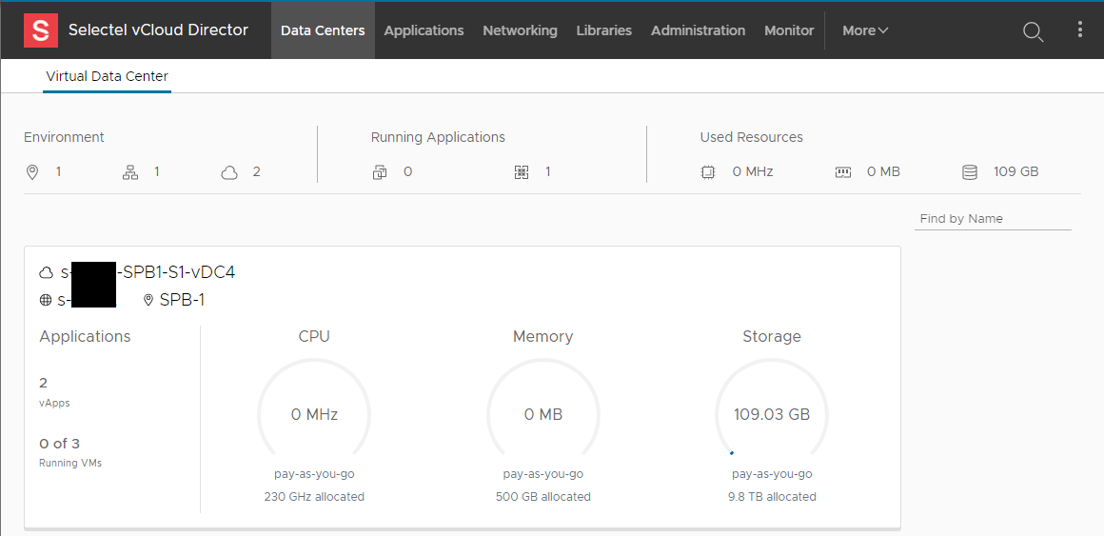Click the pay-as-you-go label under Storage
This screenshot has width=1104, height=536.
point(772,474)
